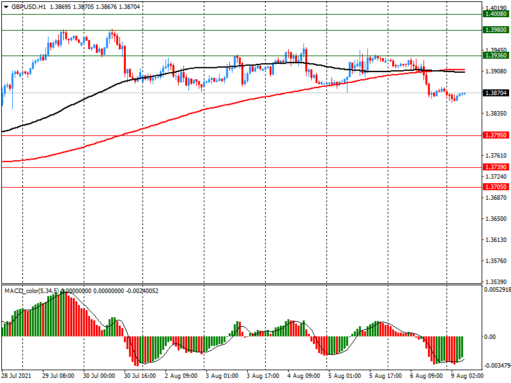511x383 pixels.
Task: Click the 3 Aug 17:00 time label
Action: [x=263, y=376]
